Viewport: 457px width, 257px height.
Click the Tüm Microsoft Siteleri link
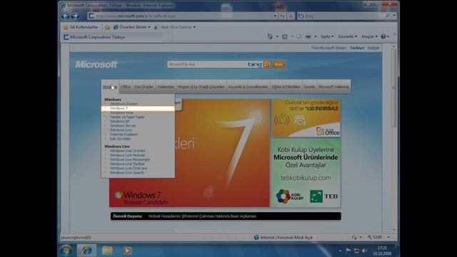pos(328,48)
